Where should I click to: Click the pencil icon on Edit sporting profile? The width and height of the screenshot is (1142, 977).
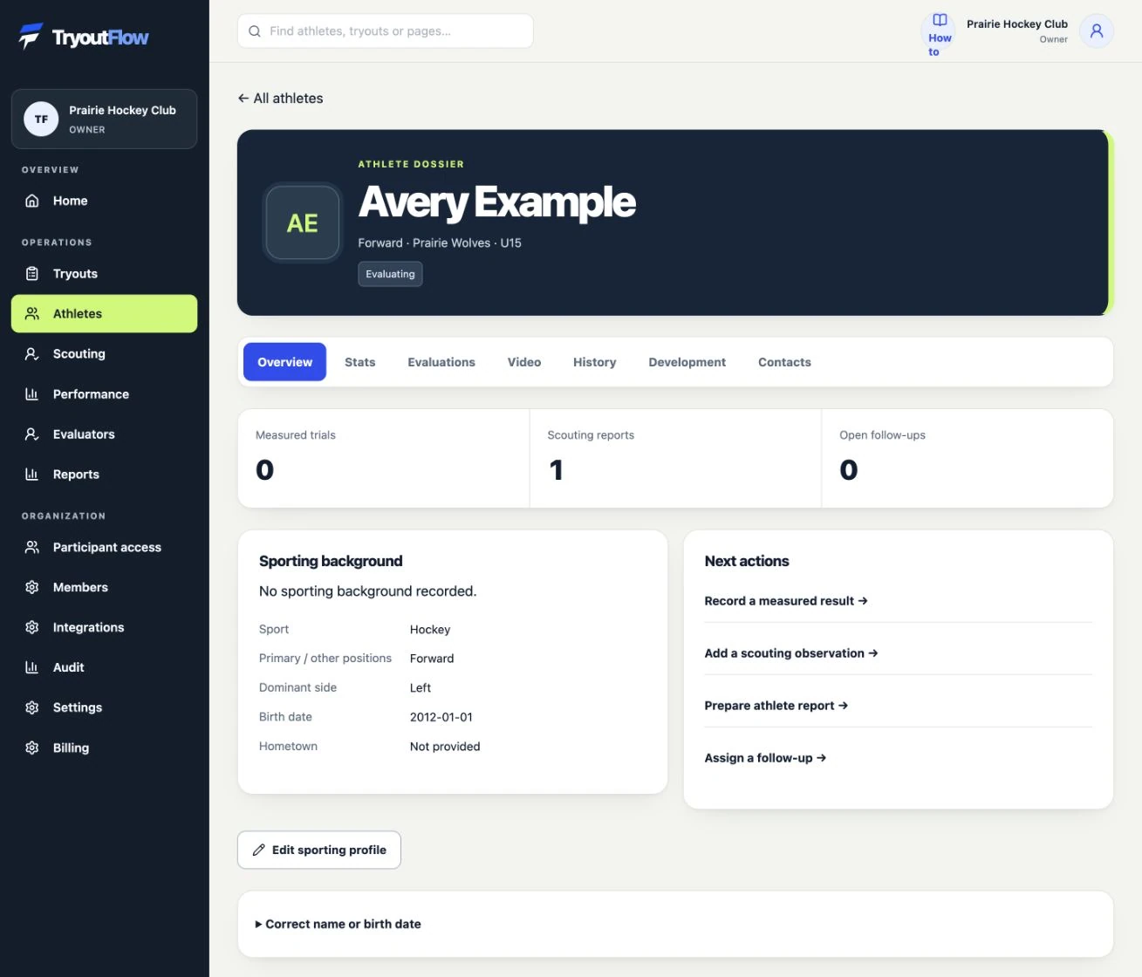click(259, 851)
